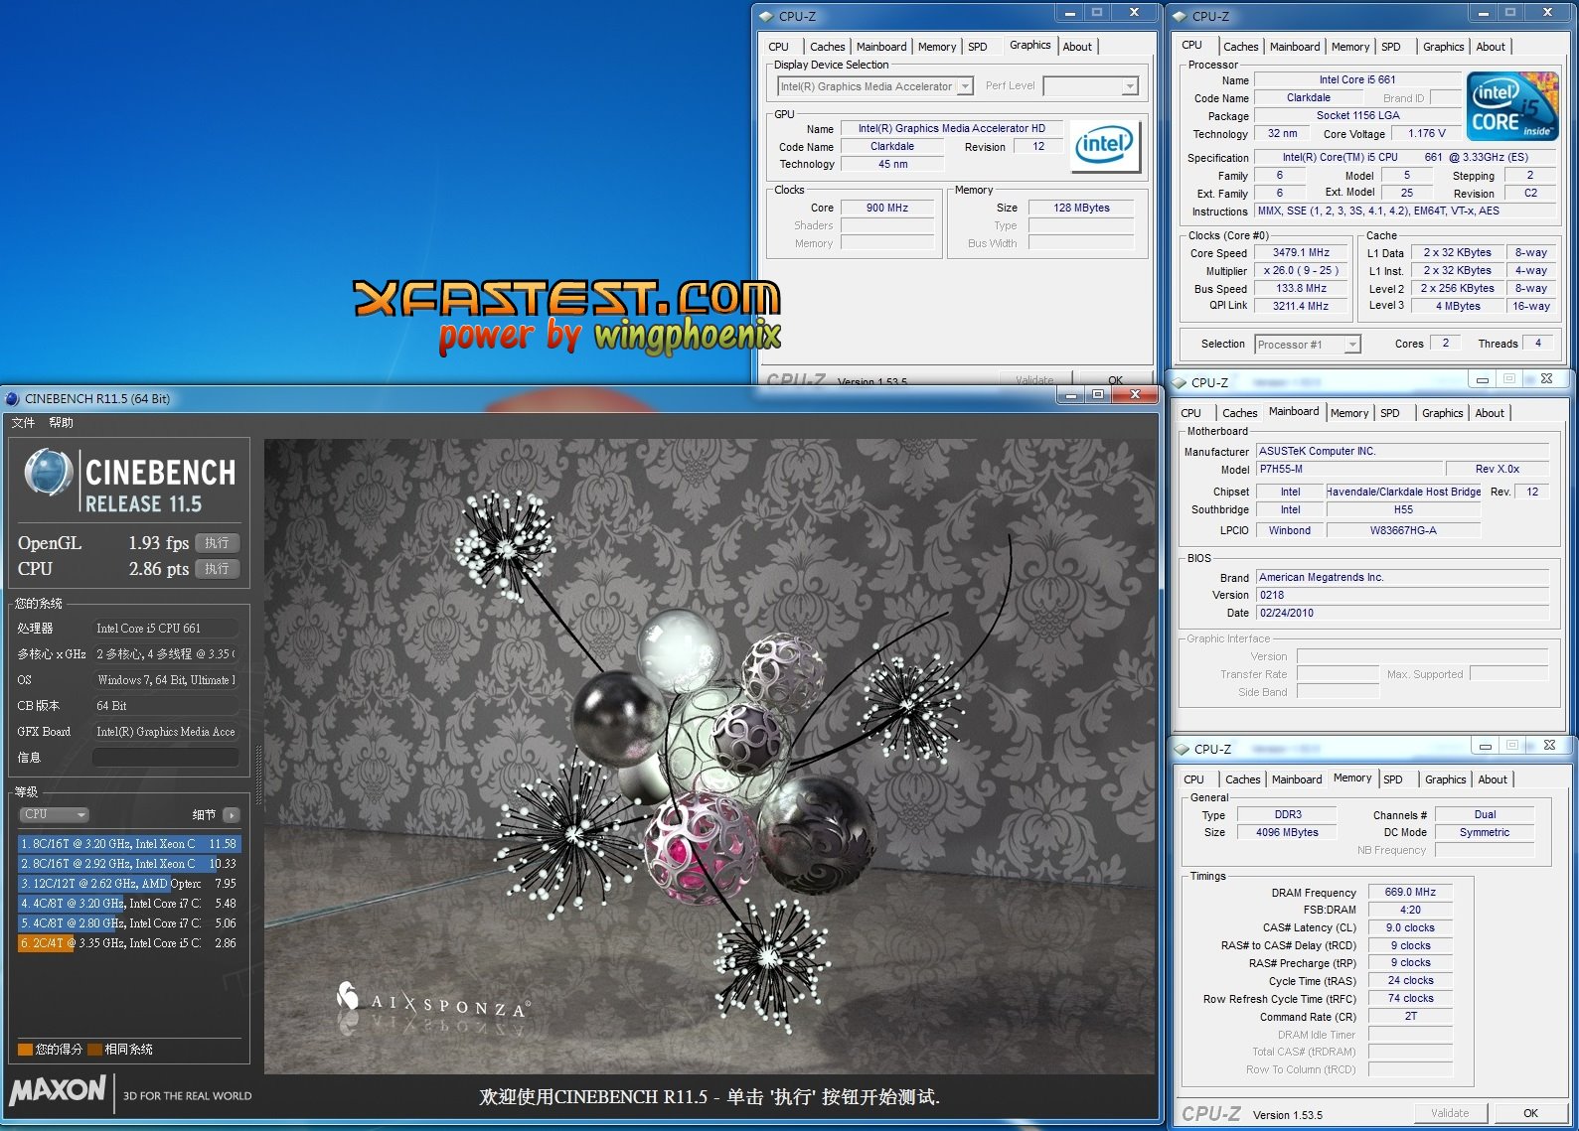Click title bar icon of CPU-Z Graphics window
The height and width of the screenshot is (1131, 1579).
point(765,16)
